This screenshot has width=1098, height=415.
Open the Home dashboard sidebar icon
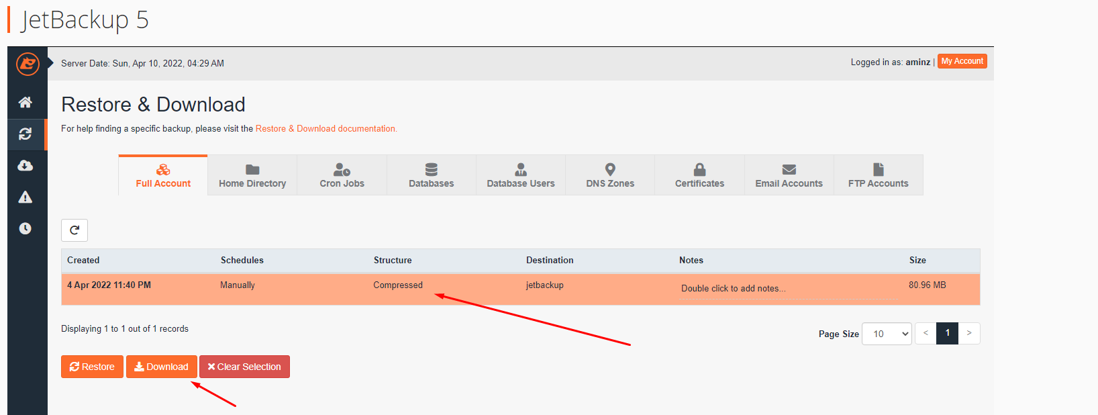(x=26, y=102)
